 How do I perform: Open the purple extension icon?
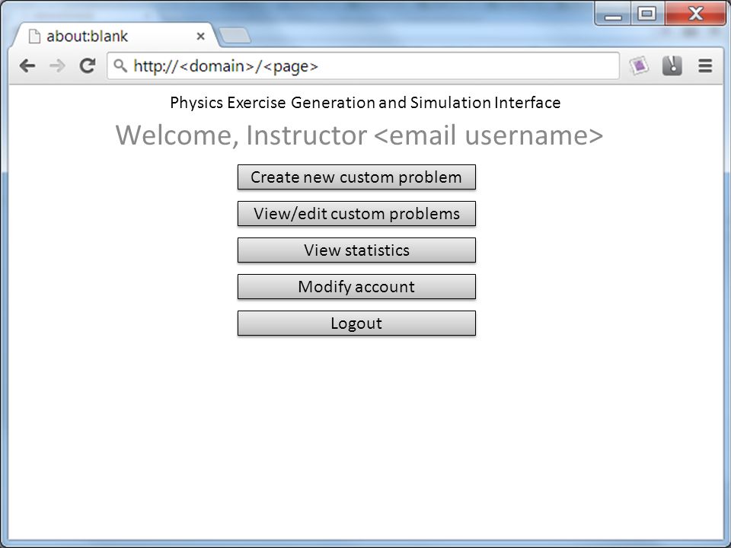pyautogui.click(x=639, y=65)
